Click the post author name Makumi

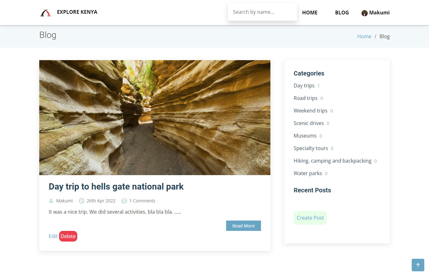point(64,201)
